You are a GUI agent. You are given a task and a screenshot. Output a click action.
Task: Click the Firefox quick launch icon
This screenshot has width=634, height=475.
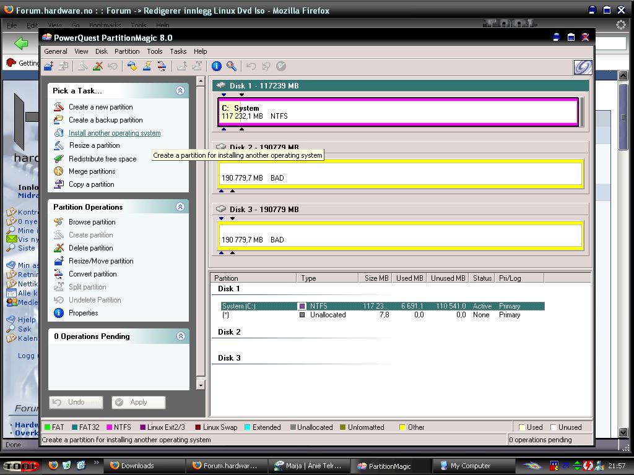coord(53,465)
